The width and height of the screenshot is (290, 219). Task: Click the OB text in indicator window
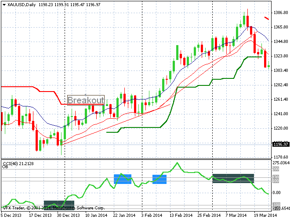click(5, 167)
